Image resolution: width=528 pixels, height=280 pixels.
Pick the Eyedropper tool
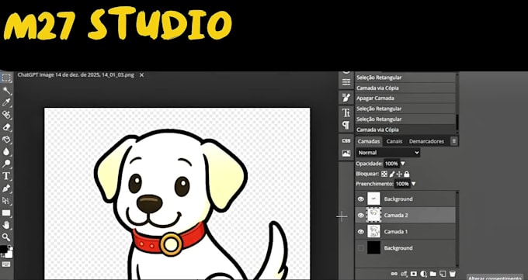pyautogui.click(x=6, y=102)
